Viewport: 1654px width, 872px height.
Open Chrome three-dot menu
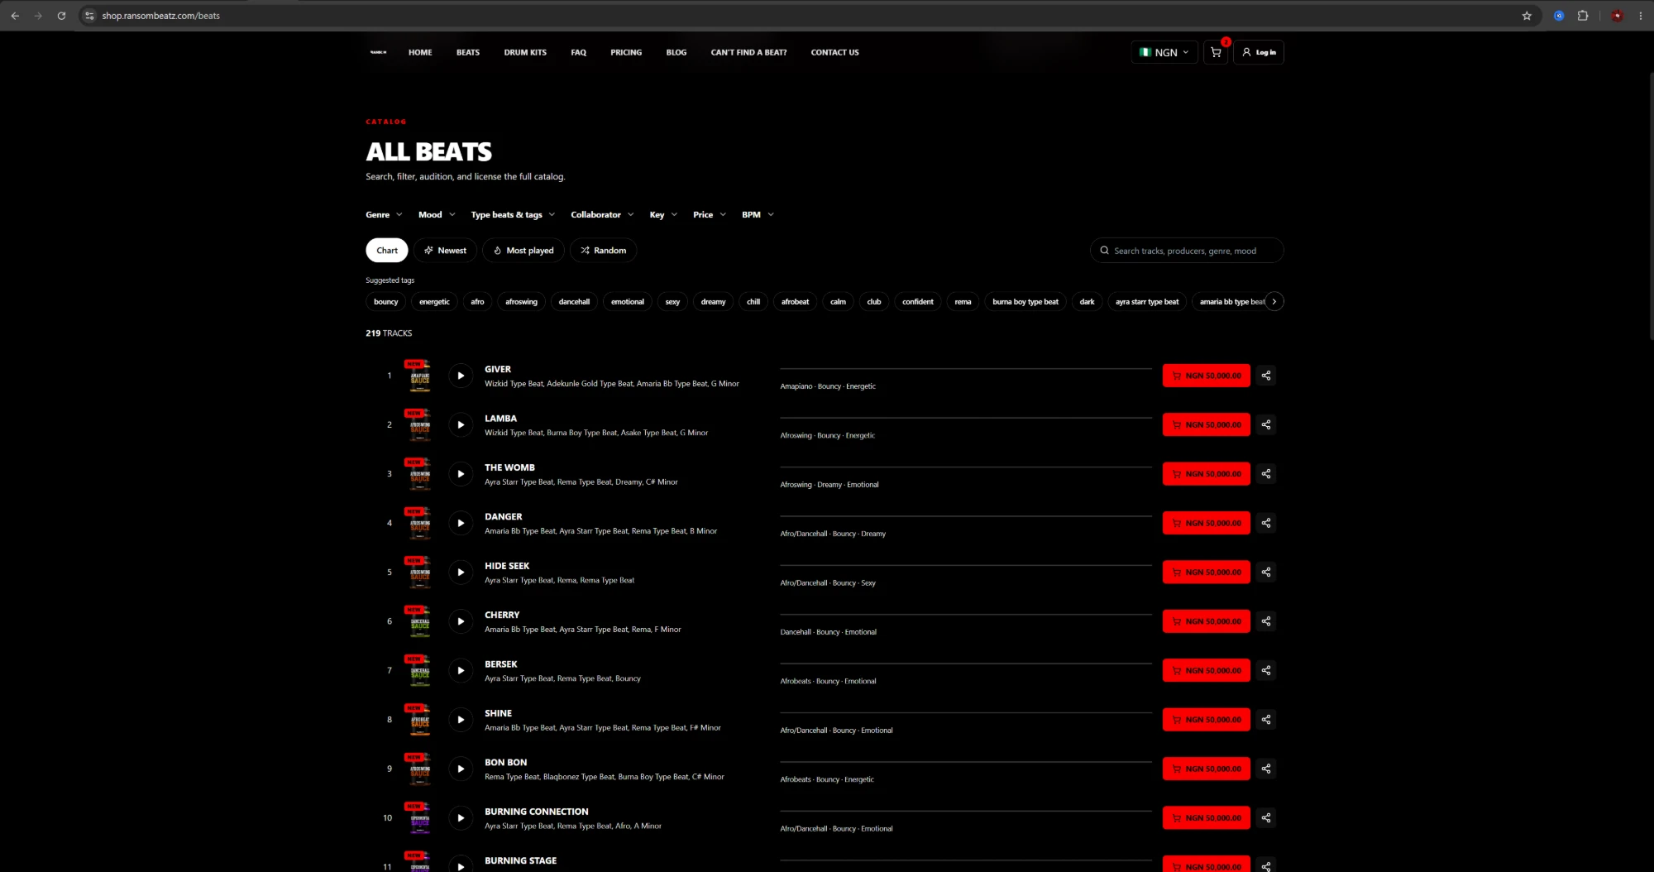click(x=1641, y=16)
